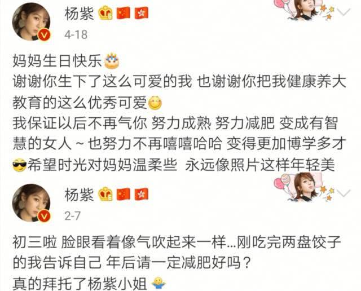This screenshot has height=291, width=361.
Task: Tap the China flag icon on the 4-18 post
Action: point(124,13)
